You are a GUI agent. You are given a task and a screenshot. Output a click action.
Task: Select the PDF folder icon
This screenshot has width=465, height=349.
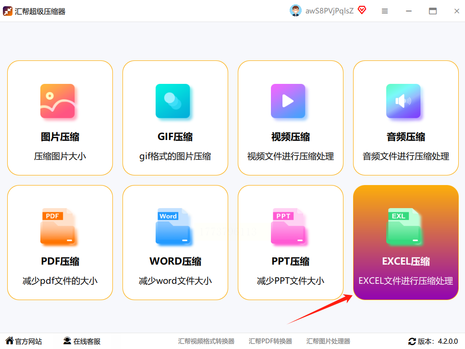pos(58,226)
